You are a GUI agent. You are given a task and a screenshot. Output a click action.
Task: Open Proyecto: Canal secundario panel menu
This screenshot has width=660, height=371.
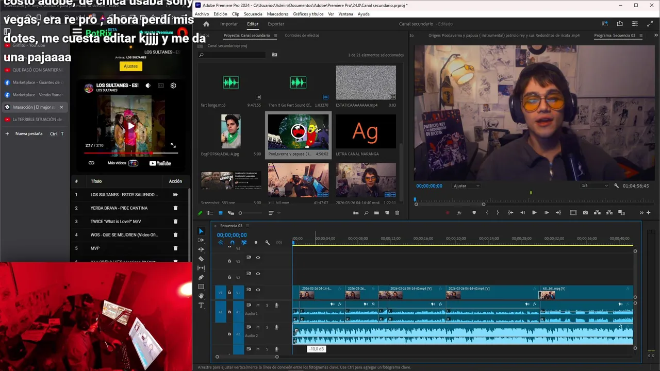(x=275, y=36)
